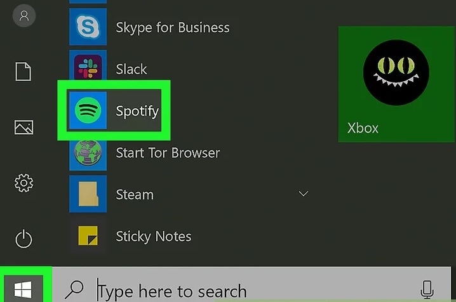Click into the Type here to search box

(251, 285)
